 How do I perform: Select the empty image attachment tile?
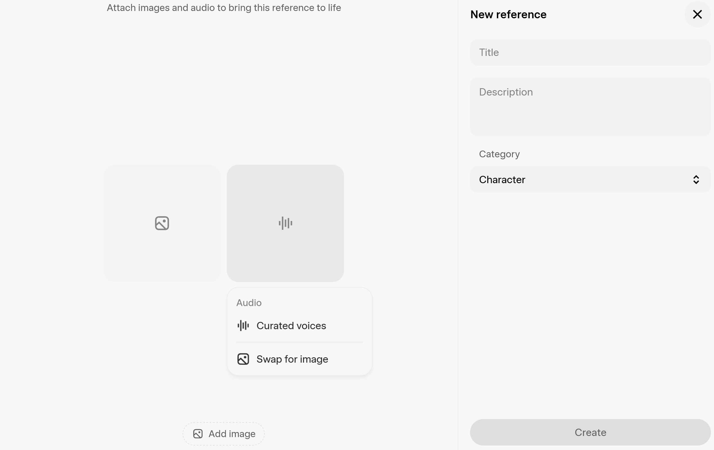(162, 223)
